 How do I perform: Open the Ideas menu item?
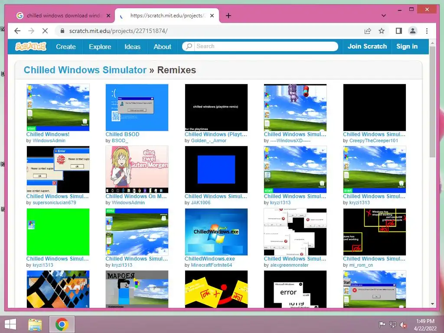click(132, 46)
